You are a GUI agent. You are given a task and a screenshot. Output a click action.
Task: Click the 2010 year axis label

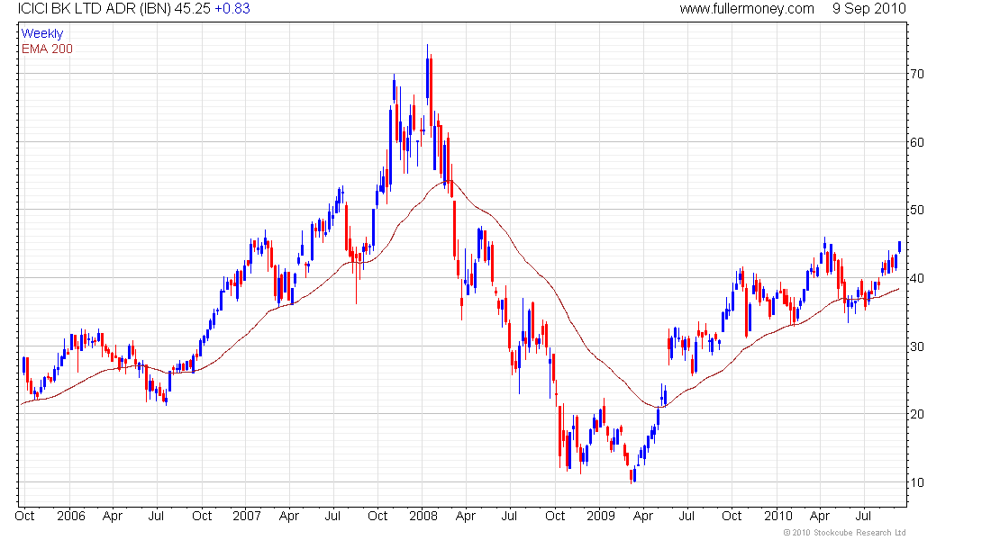coord(778,516)
